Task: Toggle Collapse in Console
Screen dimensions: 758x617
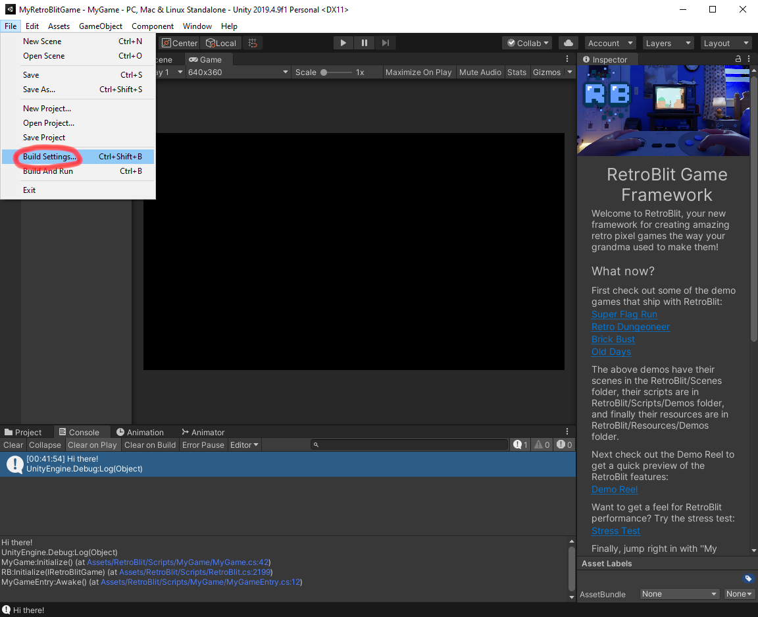Action: pos(45,444)
